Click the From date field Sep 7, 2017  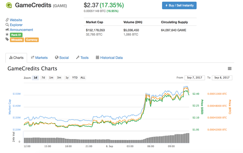[194, 78]
